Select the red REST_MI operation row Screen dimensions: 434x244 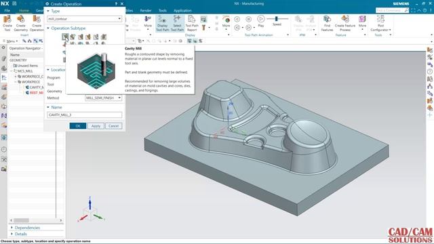(x=35, y=93)
